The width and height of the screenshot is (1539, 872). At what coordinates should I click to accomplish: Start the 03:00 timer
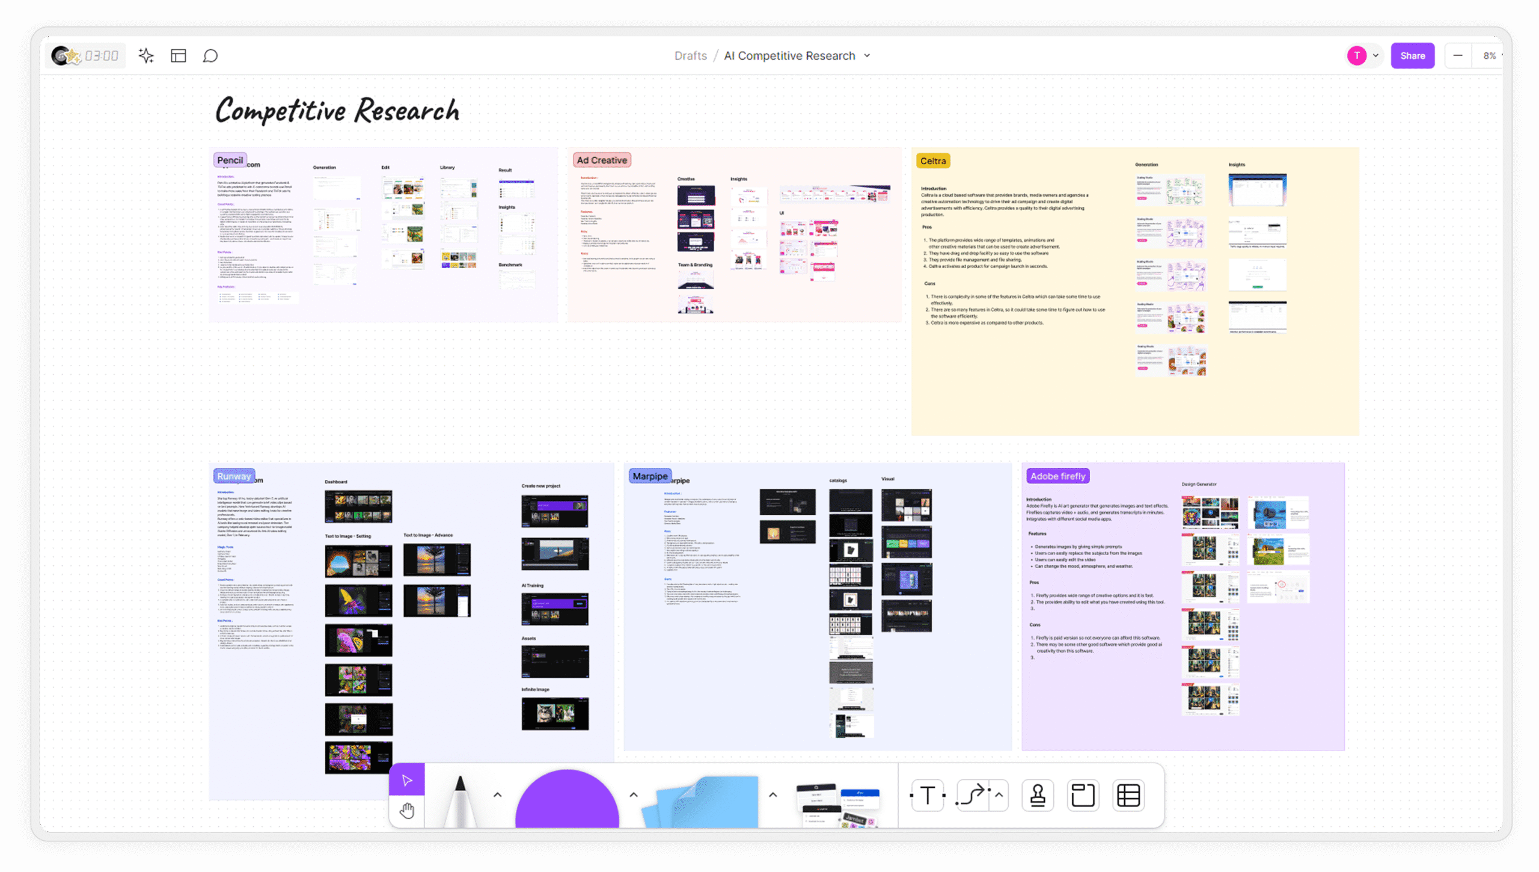[101, 56]
